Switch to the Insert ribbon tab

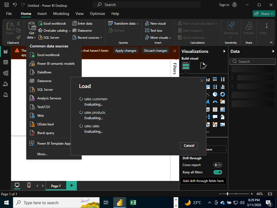[x=42, y=14]
